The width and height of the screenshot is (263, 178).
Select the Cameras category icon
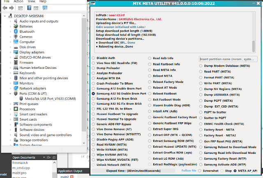tap(16, 37)
